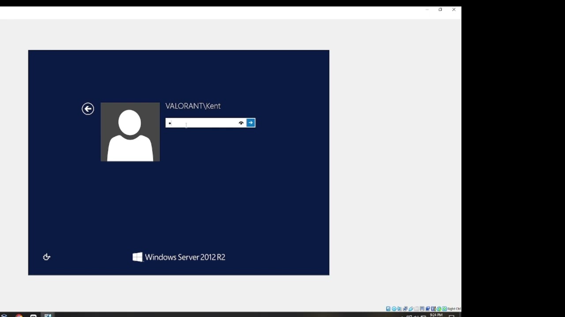Click VirtualBox keyboard capture arrow indicator
Screen dimensions: 565x317
[444, 309]
